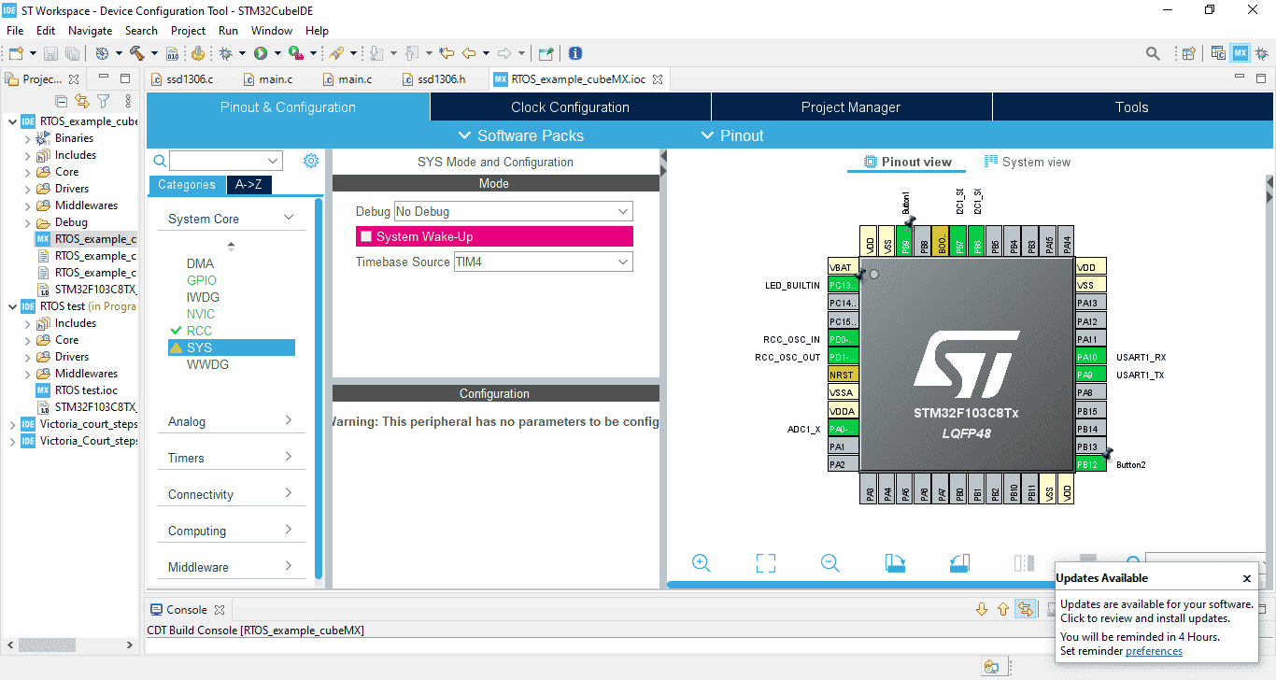1276x680 pixels.
Task: Click the New file toolbar icon
Action: (x=16, y=53)
